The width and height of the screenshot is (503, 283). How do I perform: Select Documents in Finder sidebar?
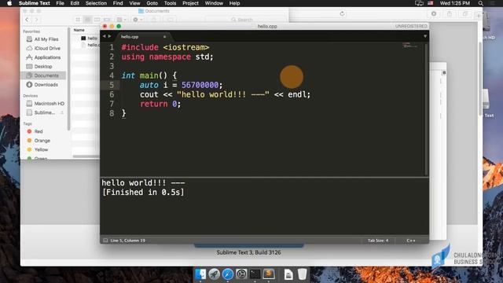(43, 75)
